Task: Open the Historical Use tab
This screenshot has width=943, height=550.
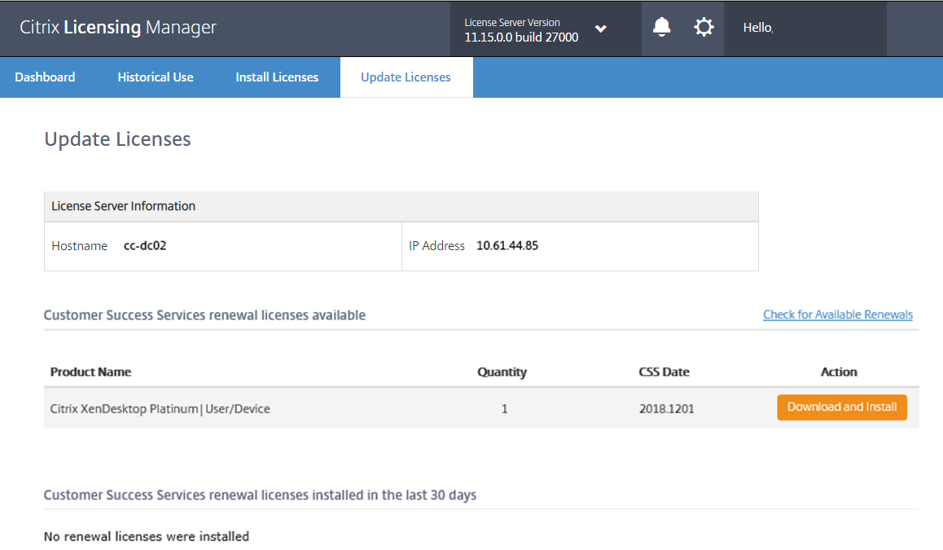Action: coord(156,77)
